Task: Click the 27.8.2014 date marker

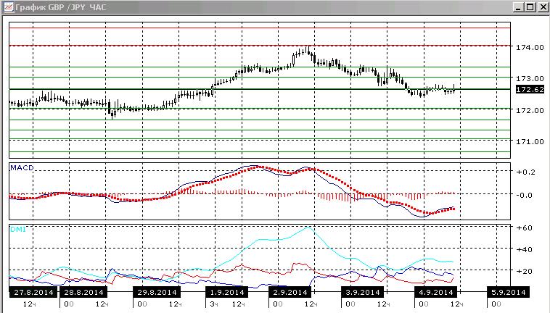Action: tap(33, 292)
